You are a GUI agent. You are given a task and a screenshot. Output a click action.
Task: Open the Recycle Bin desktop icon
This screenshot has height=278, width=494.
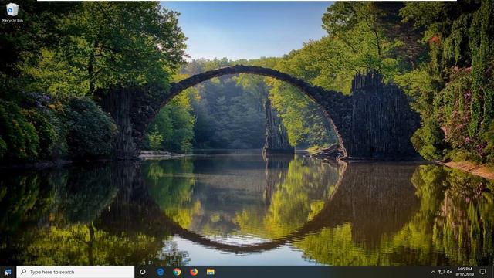[12, 12]
